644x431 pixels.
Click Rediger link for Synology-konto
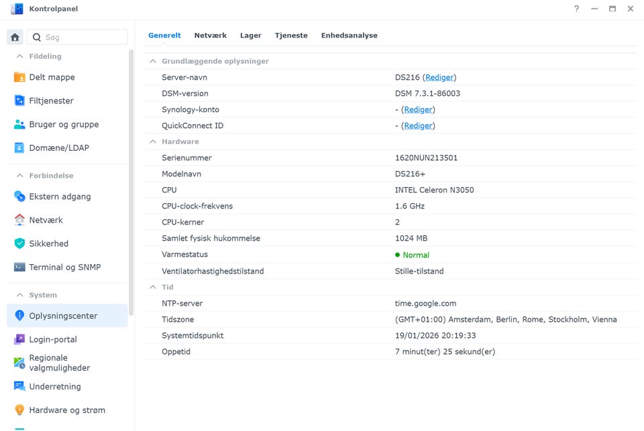[418, 110]
